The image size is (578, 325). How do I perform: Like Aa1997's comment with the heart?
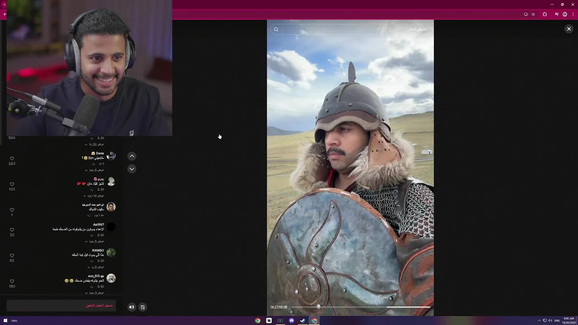12,230
